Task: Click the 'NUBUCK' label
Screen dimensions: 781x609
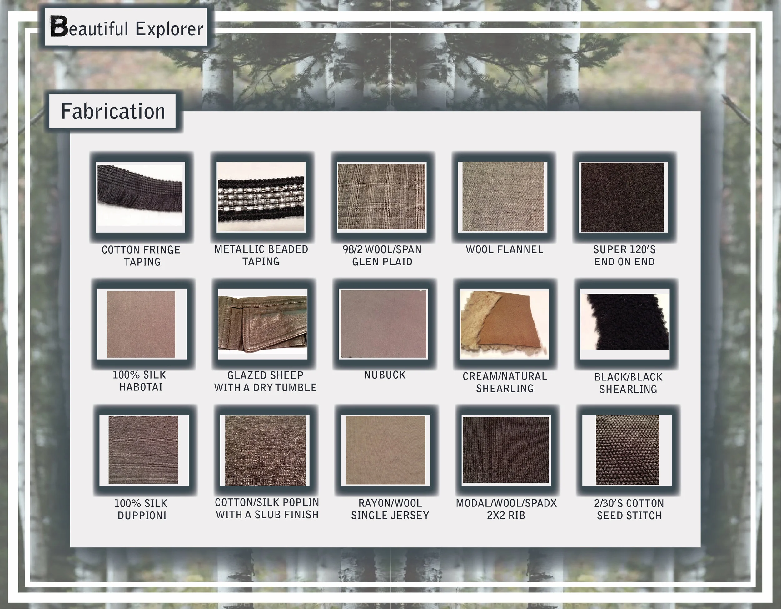Action: [x=385, y=375]
